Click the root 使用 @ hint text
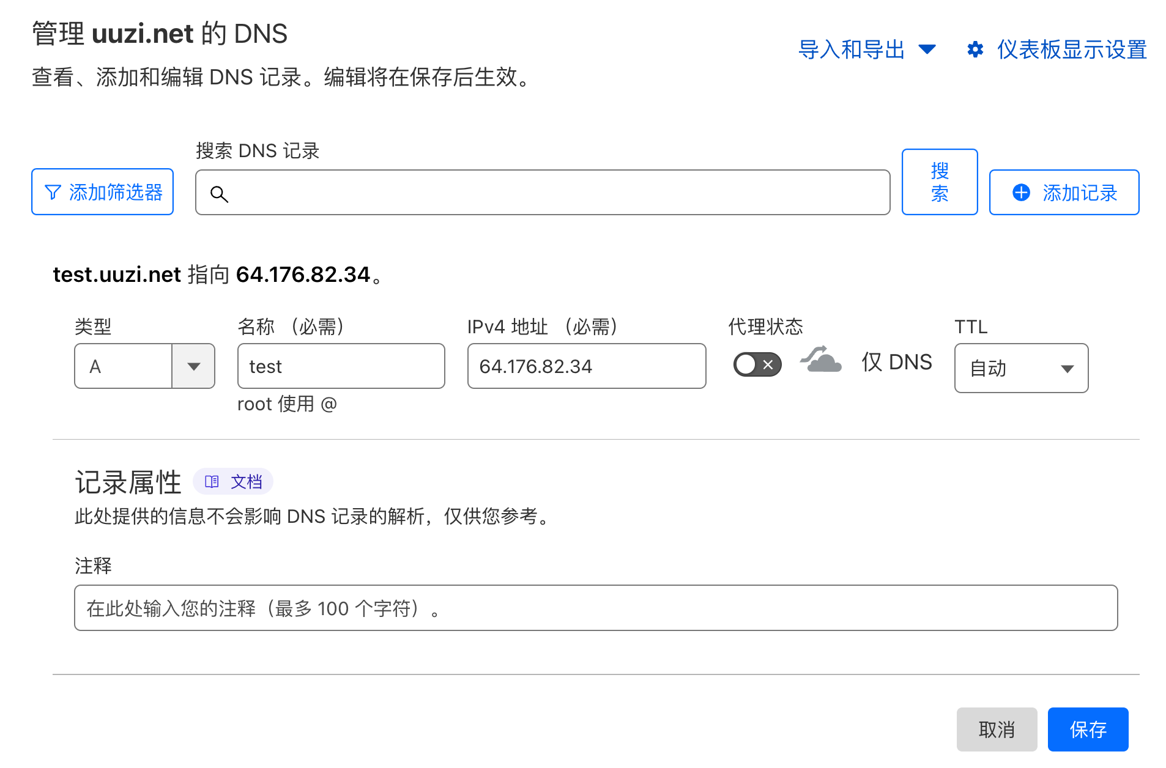 click(287, 404)
